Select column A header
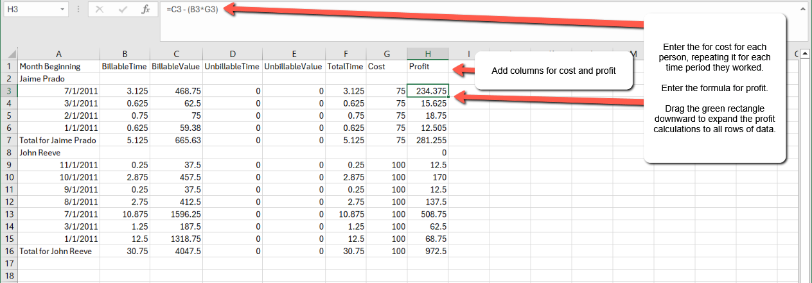 click(x=58, y=54)
